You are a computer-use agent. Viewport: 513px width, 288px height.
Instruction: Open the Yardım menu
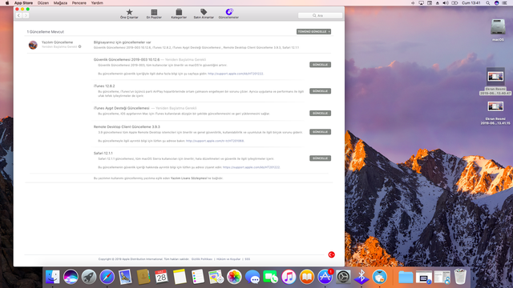coord(97,3)
